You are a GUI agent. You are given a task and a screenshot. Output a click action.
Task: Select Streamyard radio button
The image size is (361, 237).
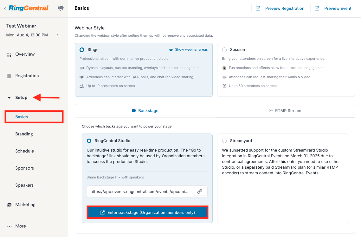point(224,141)
